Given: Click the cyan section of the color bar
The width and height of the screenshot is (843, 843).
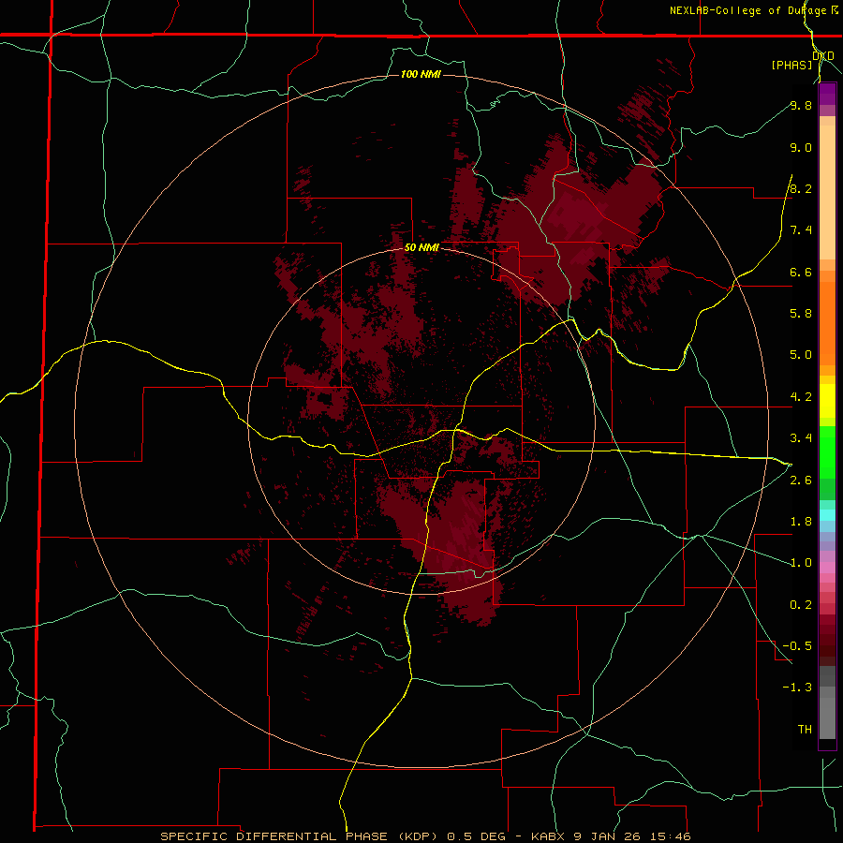Looking at the screenshot, I should [827, 515].
